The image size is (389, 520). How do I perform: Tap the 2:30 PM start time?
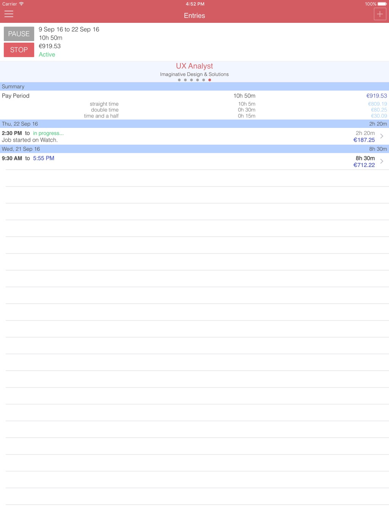click(12, 133)
